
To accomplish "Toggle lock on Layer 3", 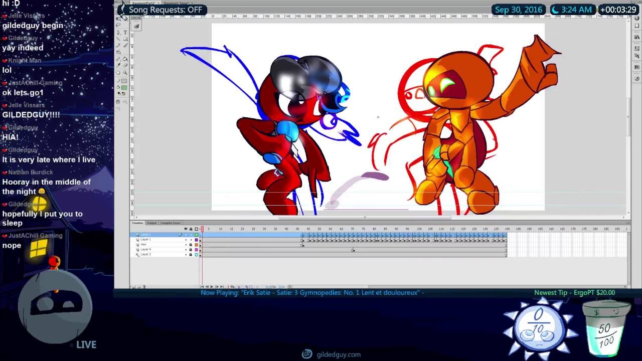I will (191, 254).
